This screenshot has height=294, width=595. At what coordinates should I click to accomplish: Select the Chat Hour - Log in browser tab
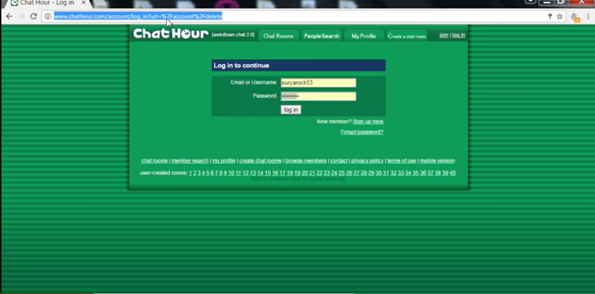point(47,3)
